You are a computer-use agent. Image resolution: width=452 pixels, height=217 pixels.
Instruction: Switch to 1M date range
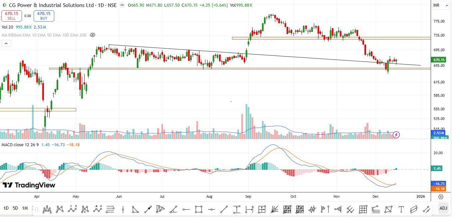tap(25, 208)
